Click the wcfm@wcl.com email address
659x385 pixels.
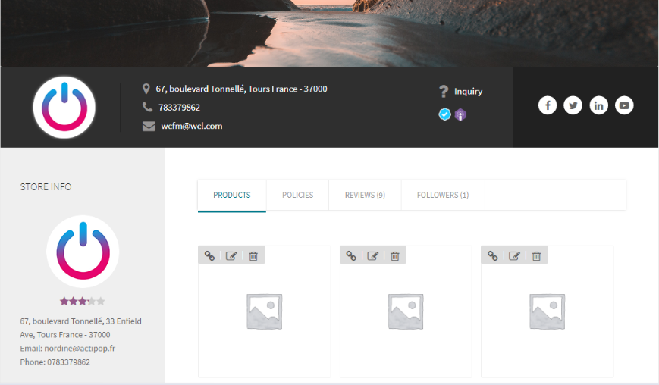[191, 127]
